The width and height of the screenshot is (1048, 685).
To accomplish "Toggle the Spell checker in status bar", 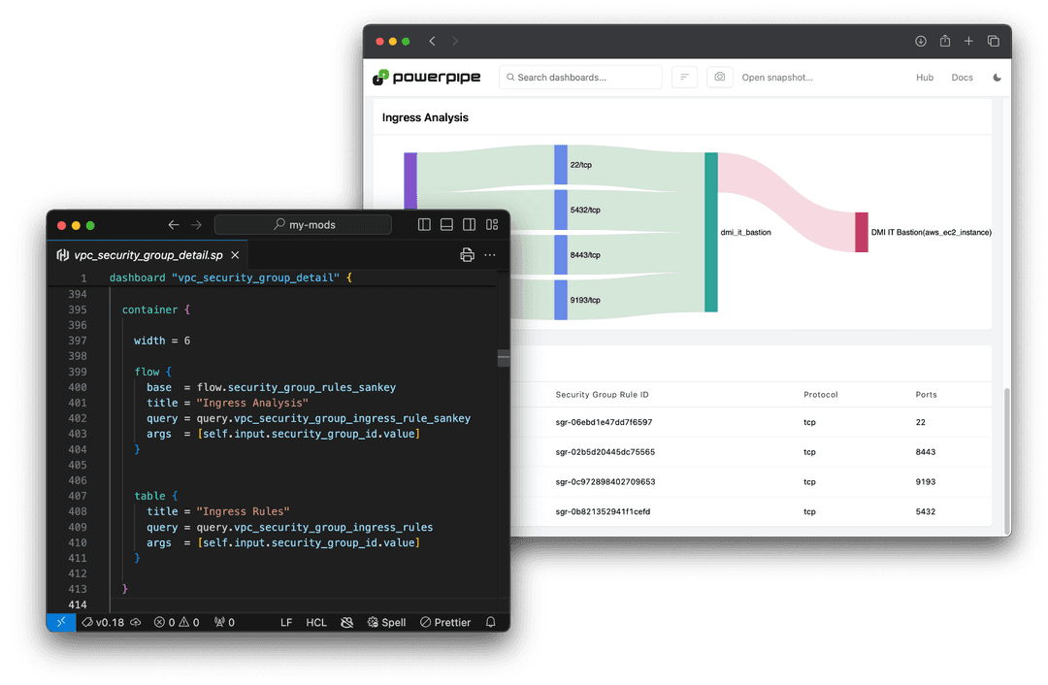I will pos(386,622).
